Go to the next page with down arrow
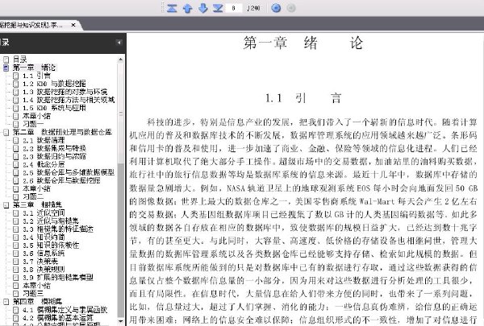 [202, 8]
